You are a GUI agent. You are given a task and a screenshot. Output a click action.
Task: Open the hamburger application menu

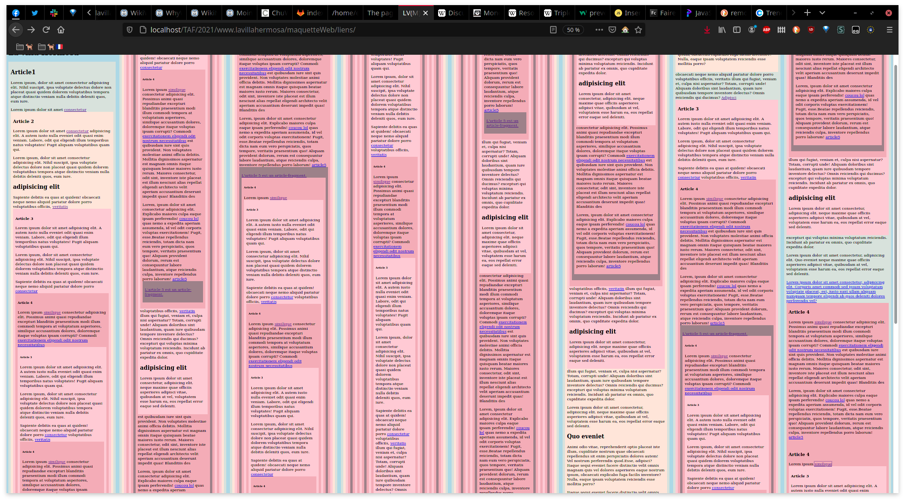[x=889, y=30]
